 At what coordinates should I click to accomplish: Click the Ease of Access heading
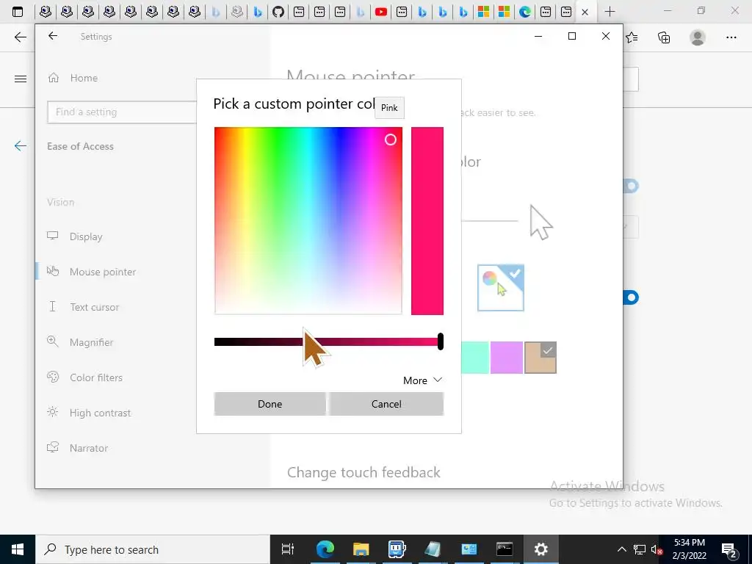pyautogui.click(x=80, y=146)
